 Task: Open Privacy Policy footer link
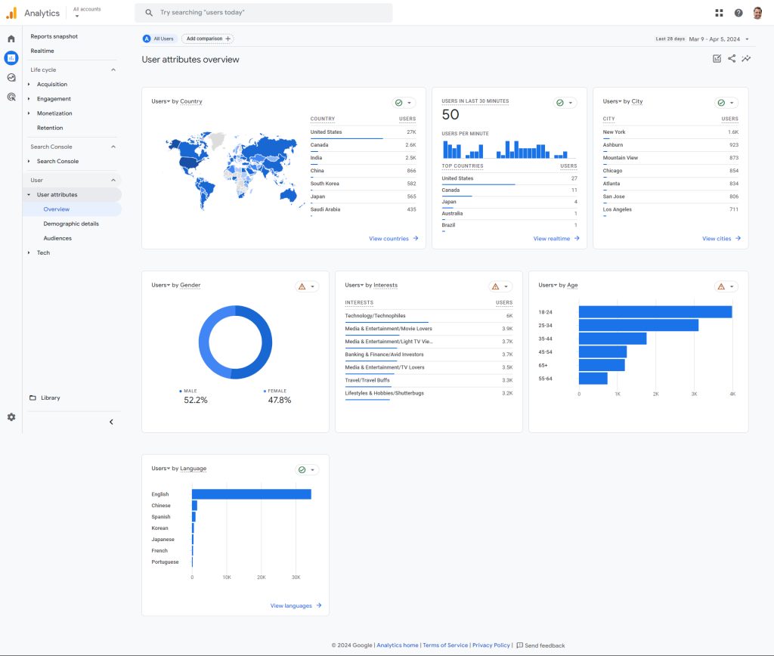point(491,645)
